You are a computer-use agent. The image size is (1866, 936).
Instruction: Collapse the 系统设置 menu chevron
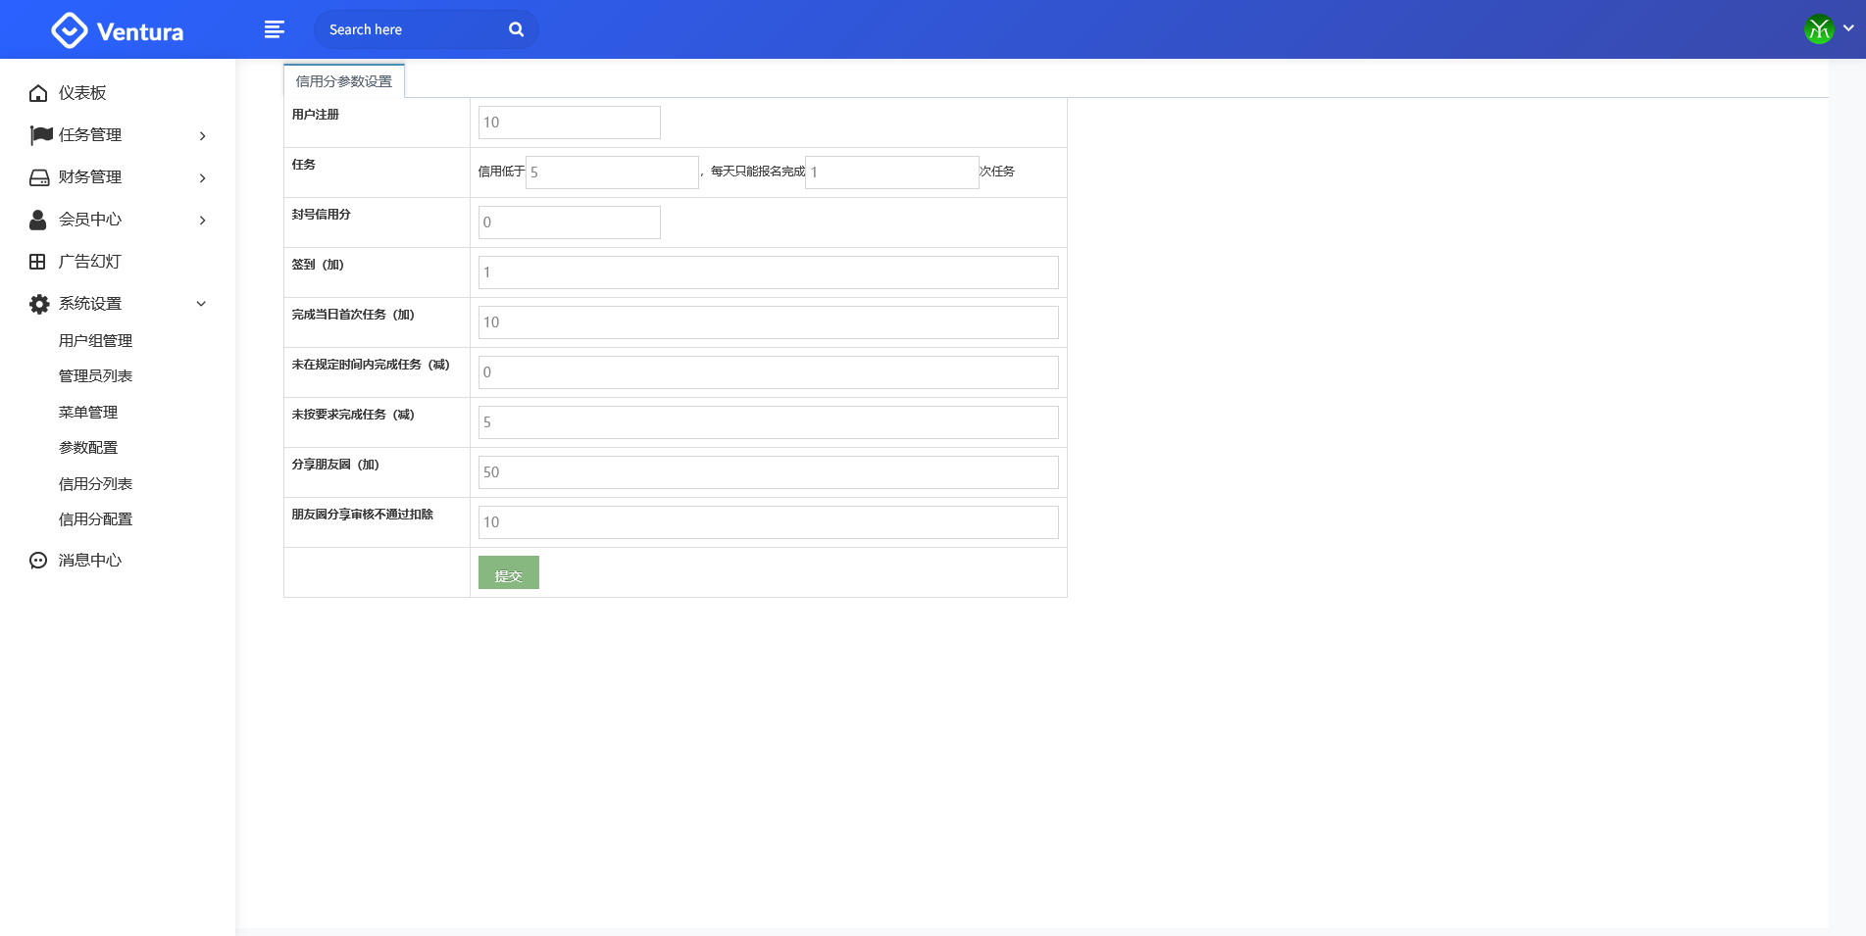(x=201, y=304)
